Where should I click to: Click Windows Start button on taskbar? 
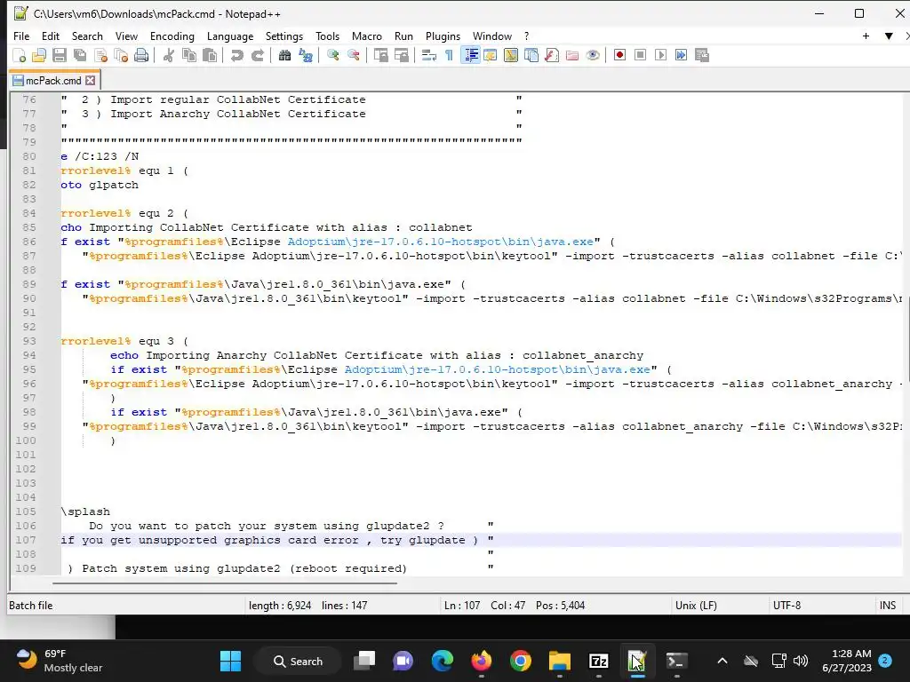coord(230,661)
